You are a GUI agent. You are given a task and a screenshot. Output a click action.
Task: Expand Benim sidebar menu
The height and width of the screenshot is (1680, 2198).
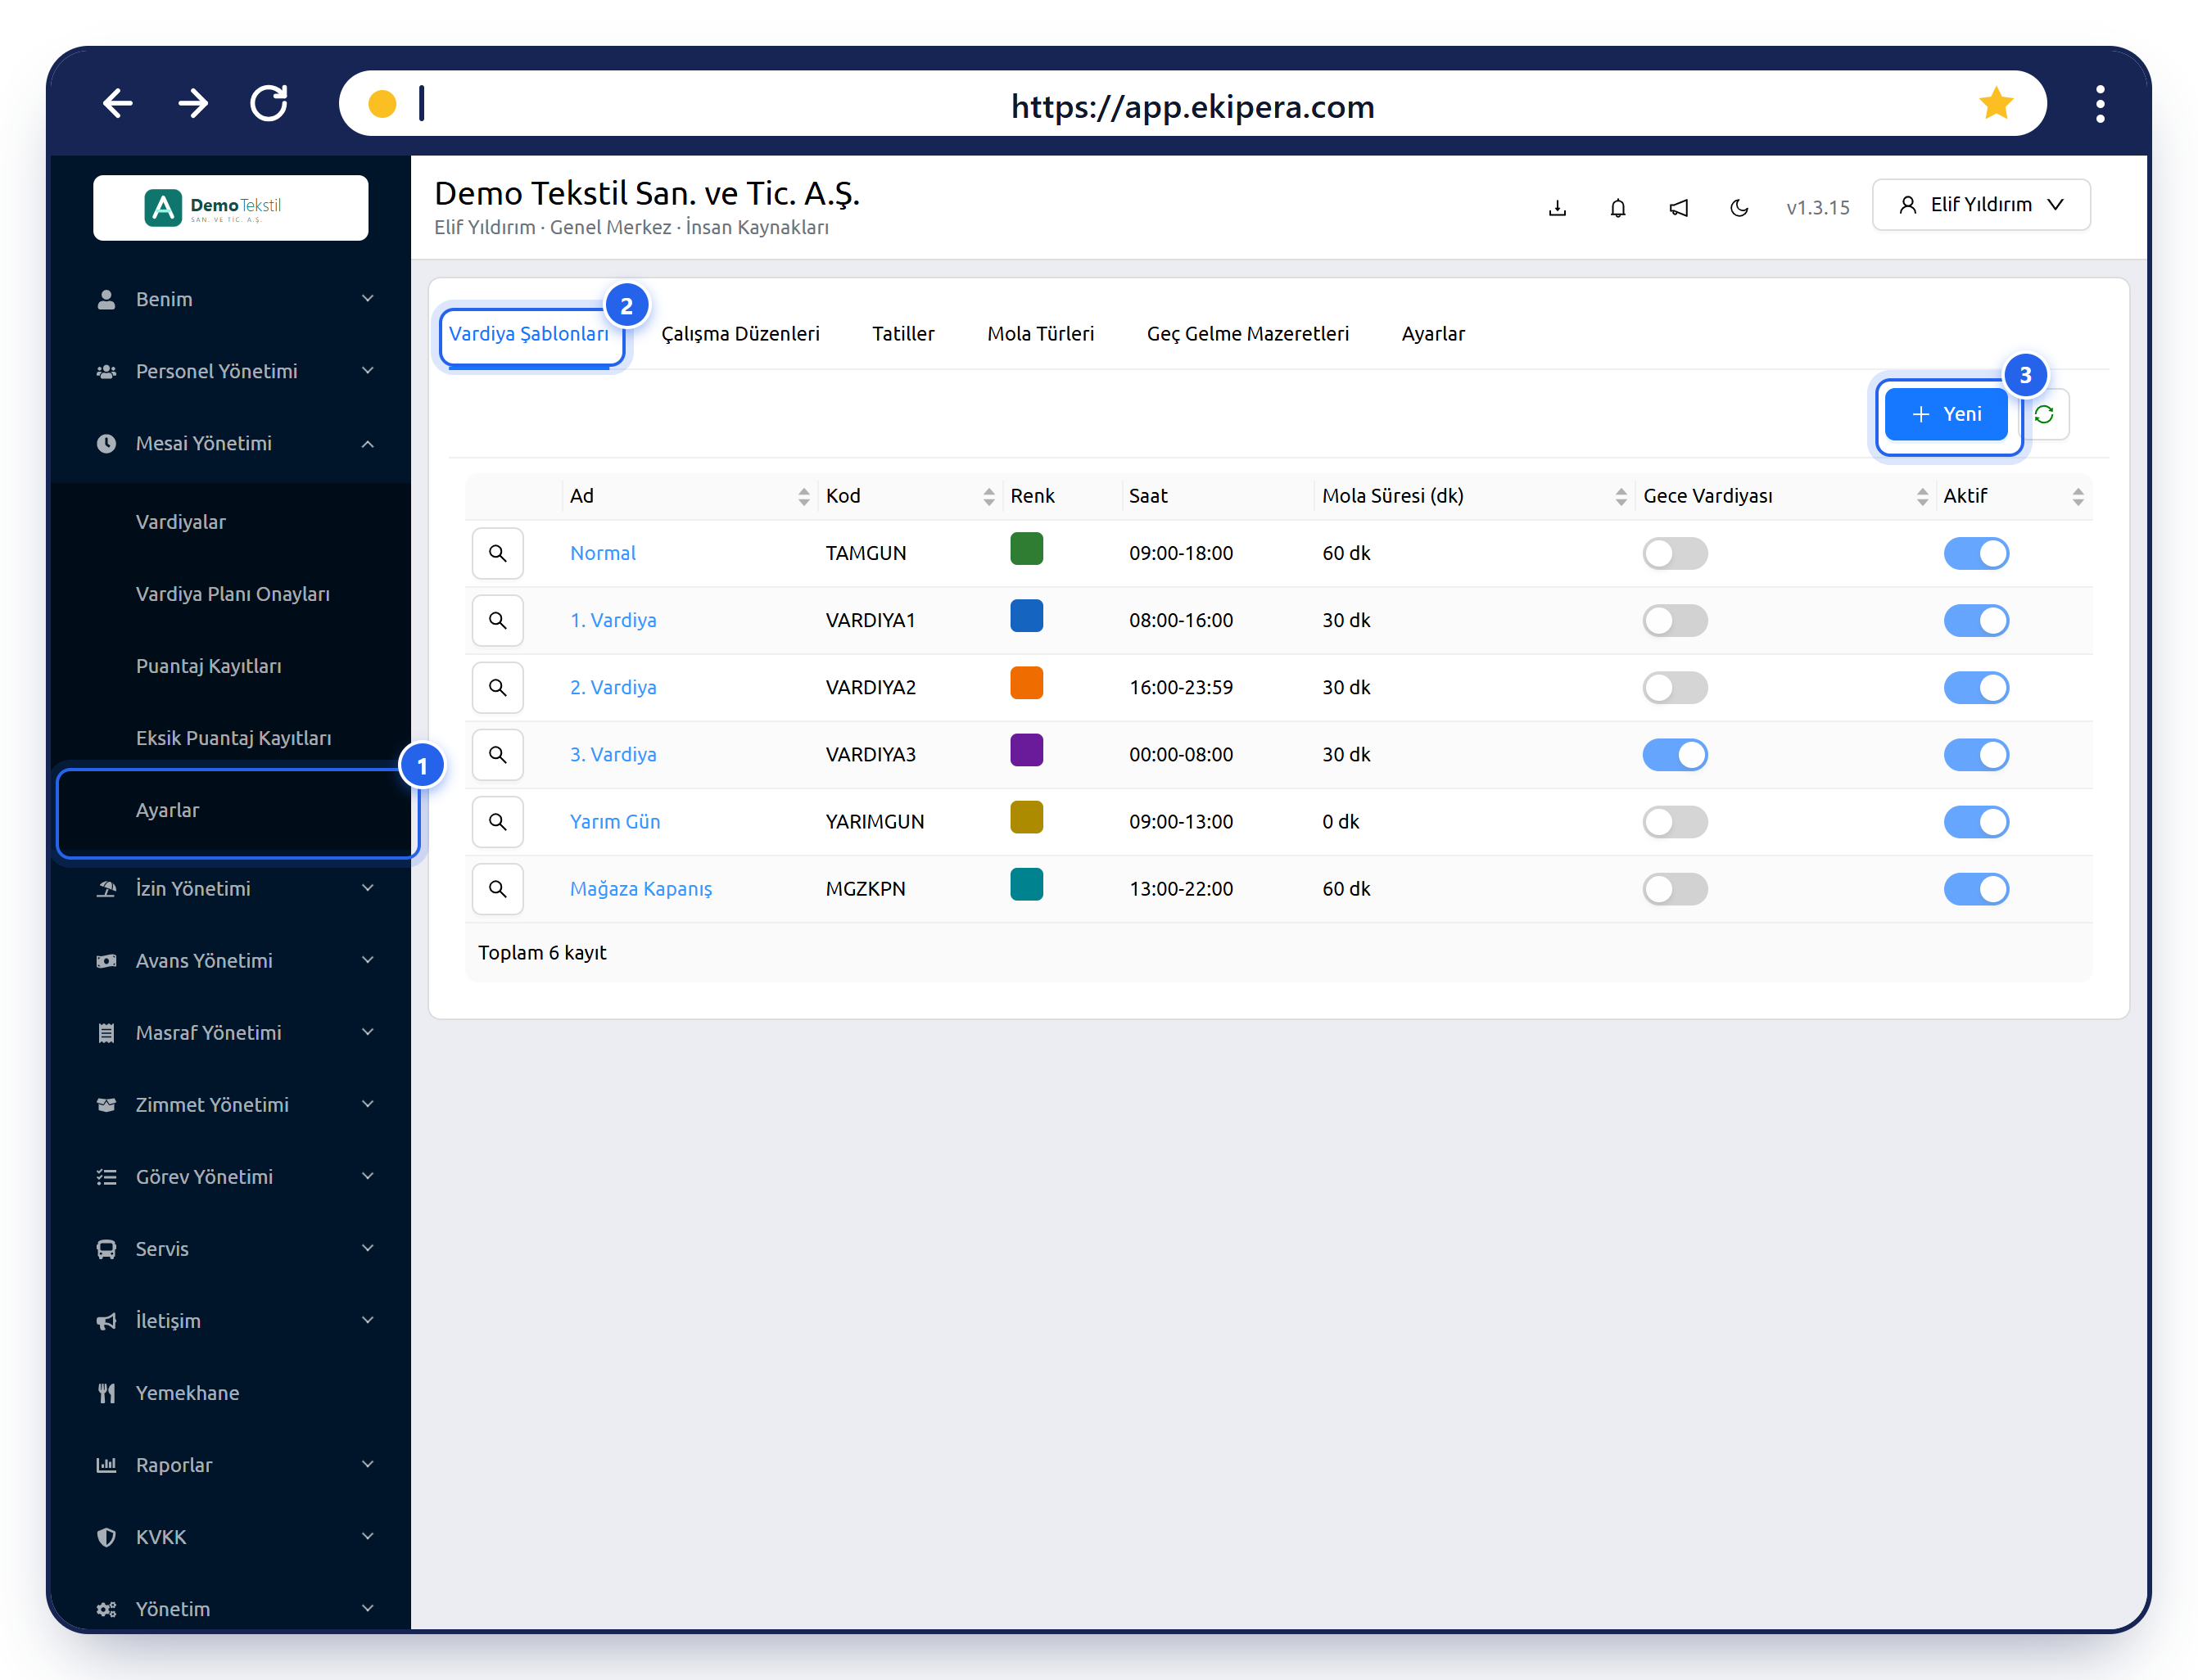pos(231,299)
